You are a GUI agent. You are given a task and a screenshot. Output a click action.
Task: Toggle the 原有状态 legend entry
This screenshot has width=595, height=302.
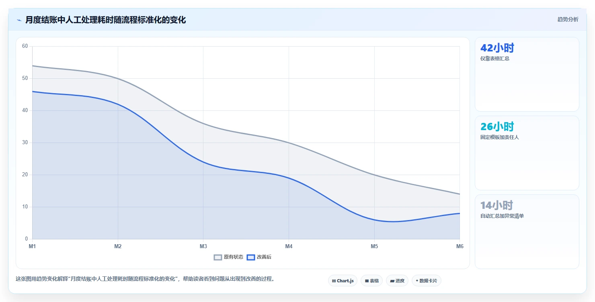point(228,257)
